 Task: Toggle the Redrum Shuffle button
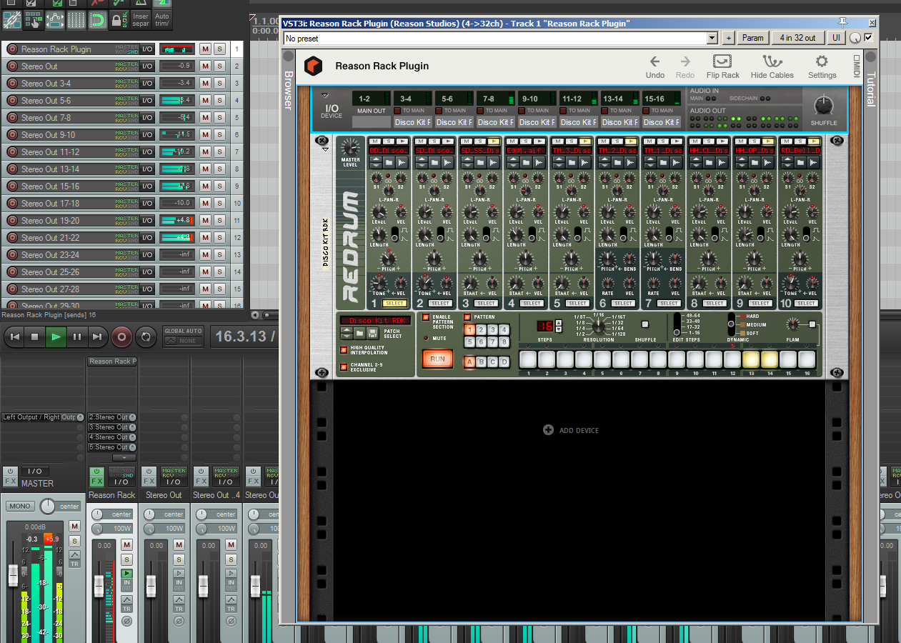645,325
